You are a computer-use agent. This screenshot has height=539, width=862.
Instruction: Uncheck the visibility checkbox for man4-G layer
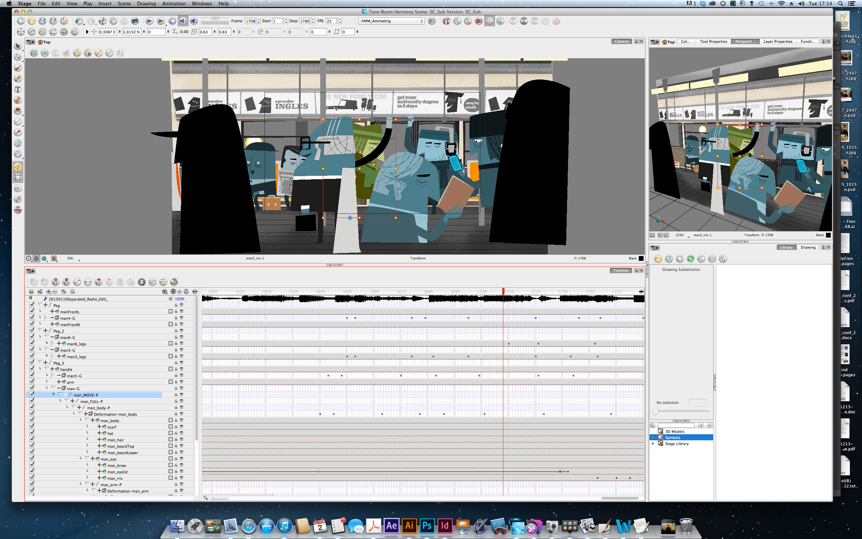pyautogui.click(x=32, y=318)
